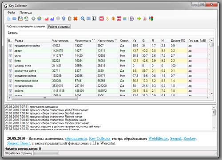This screenshot has width=222, height=160.
Task: Open the 'обновляемся' link
Action: click(x=76, y=138)
